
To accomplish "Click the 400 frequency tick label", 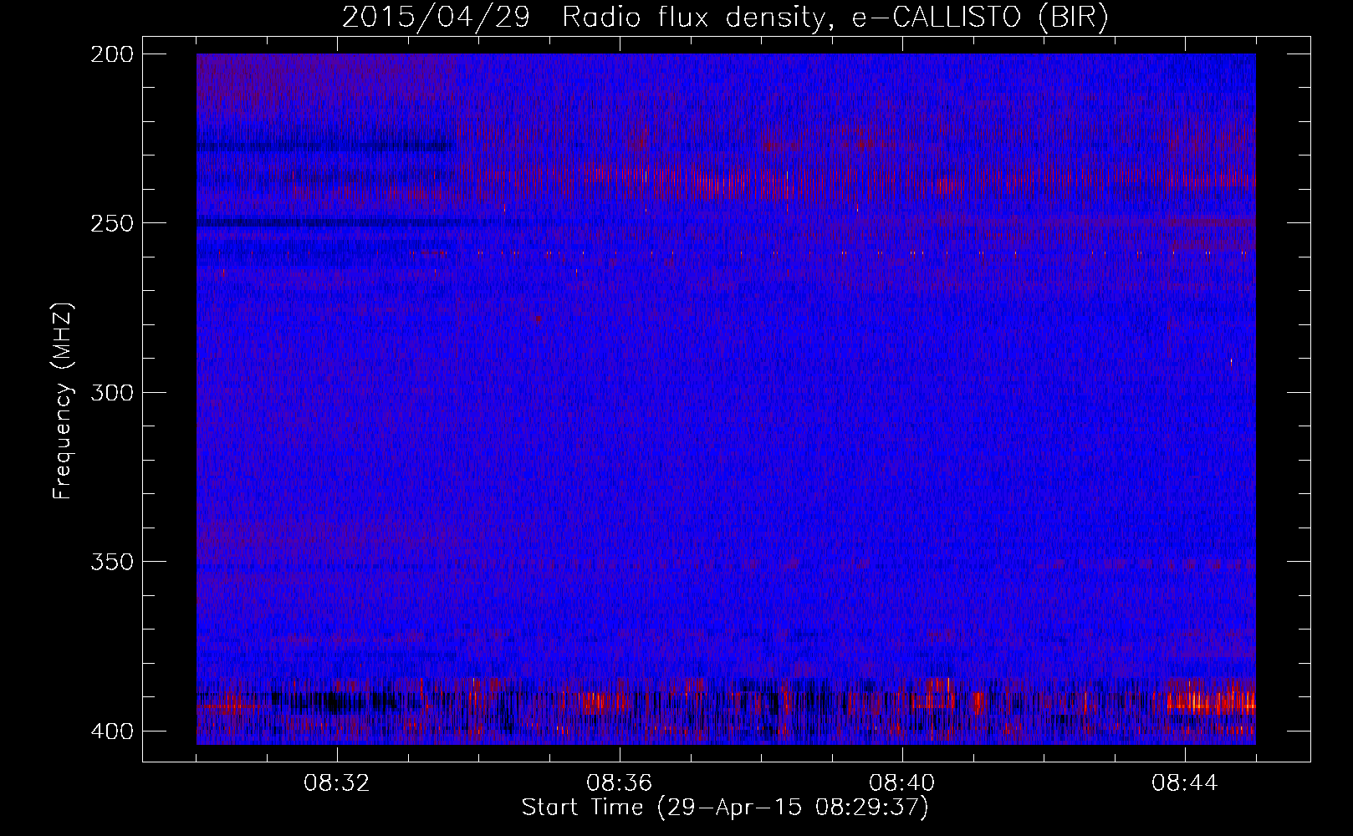I will click(111, 731).
